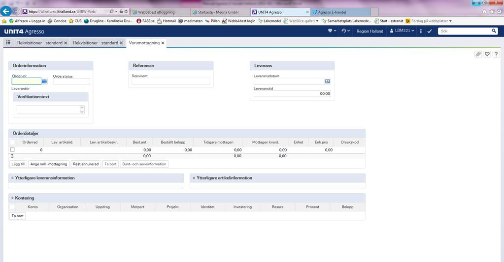Click the heart add-to-favorites icon on page
Viewport: 504px width, 262px height.
pos(487,54)
